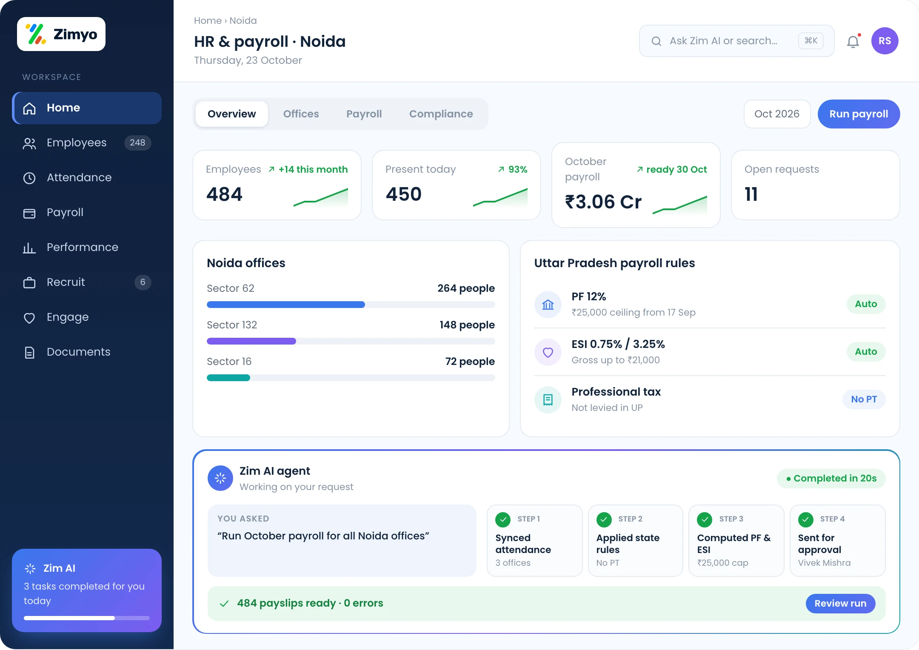Click the Run payroll button
The width and height of the screenshot is (919, 650).
[x=859, y=114]
